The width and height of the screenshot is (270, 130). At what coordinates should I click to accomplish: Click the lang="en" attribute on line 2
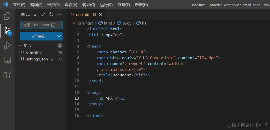pyautogui.click(x=111, y=35)
